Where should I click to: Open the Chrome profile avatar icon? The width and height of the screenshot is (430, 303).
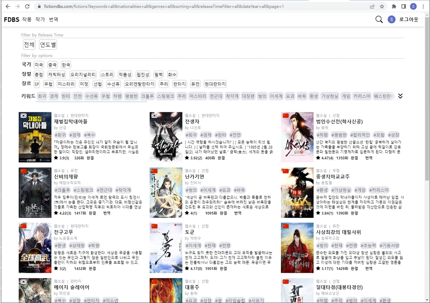pyautogui.click(x=413, y=6)
